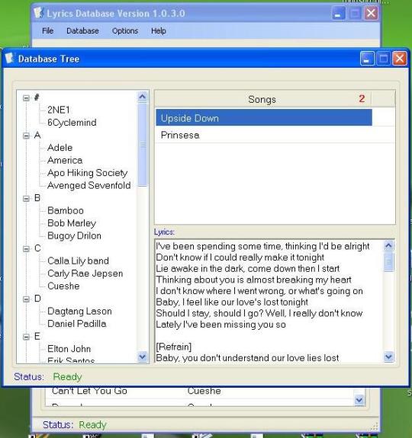Viewport: 412px width, 438px height.
Task: Select Apo Hiking Society artist
Action: click(x=87, y=173)
